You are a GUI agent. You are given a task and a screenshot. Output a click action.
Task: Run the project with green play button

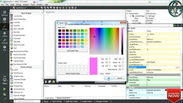pyautogui.click(x=5, y=89)
